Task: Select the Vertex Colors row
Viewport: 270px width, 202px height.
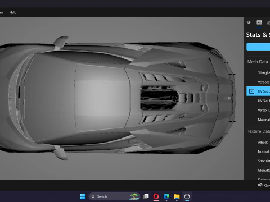Action: [258, 110]
